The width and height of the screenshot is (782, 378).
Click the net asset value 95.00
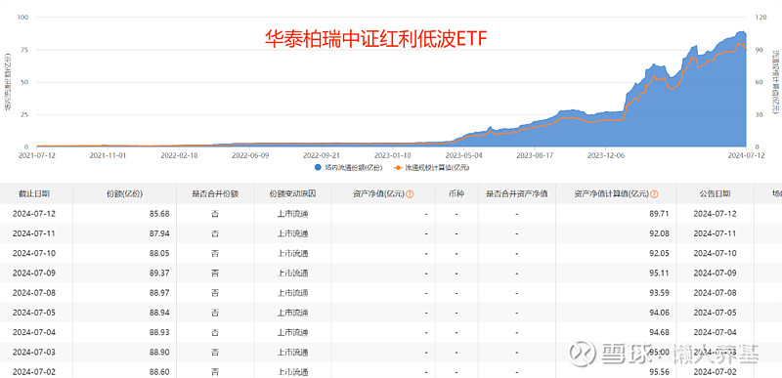click(659, 352)
